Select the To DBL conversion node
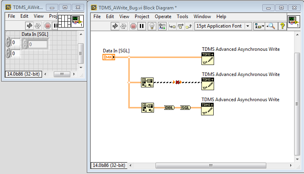Screen dimensions: 304x174 point(169,107)
